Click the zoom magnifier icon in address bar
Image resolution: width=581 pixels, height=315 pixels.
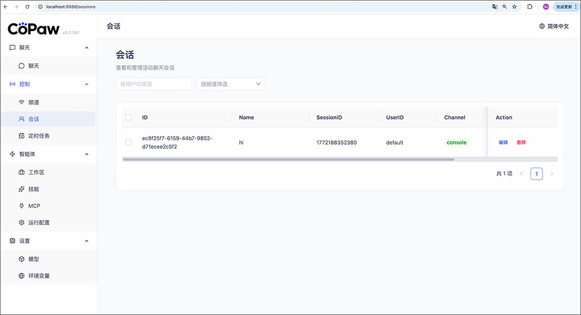[505, 6]
